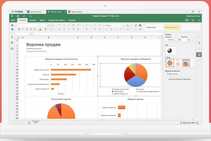This screenshot has width=211, height=141.
Task: Click the Save icon in the title bar
Action: pyautogui.click(x=12, y=16)
